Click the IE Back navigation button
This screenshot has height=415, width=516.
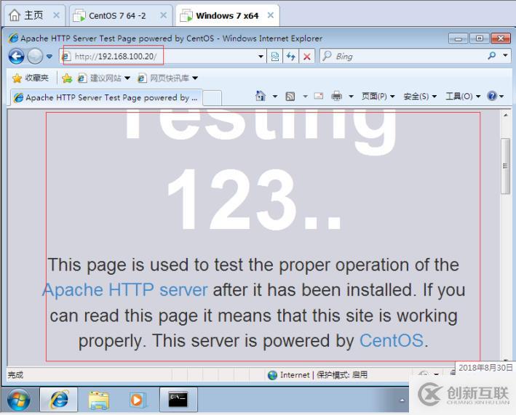[16, 57]
